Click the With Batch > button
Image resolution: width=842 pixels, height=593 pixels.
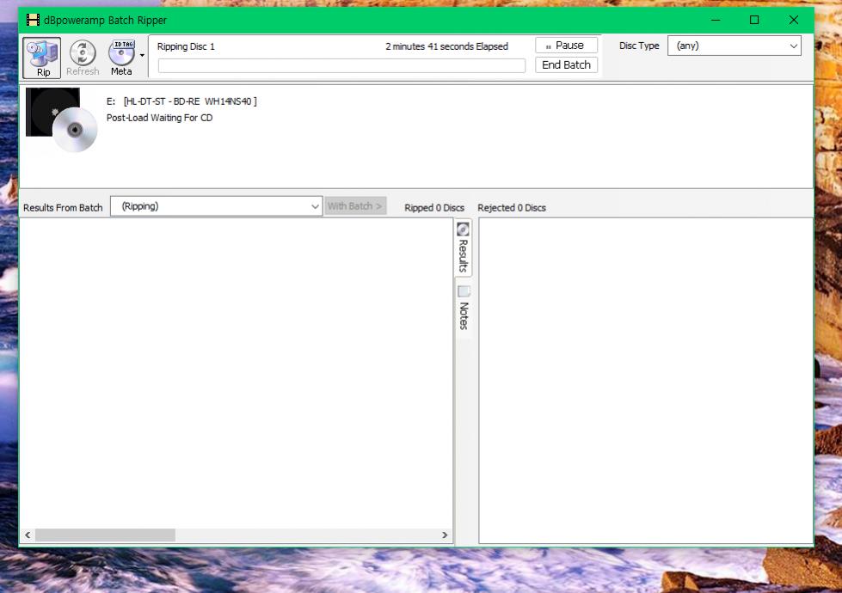(355, 206)
